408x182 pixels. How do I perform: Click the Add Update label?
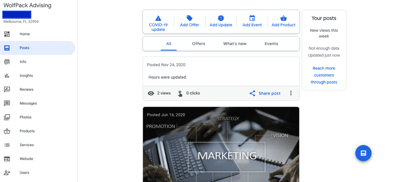point(221,25)
